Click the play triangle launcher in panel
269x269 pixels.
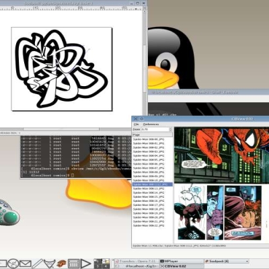(x=85, y=264)
